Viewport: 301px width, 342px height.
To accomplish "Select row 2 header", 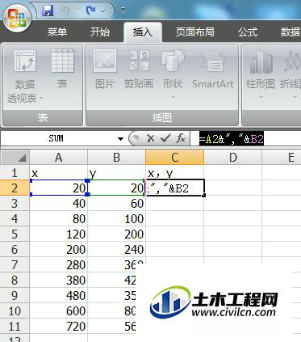I will [15, 188].
